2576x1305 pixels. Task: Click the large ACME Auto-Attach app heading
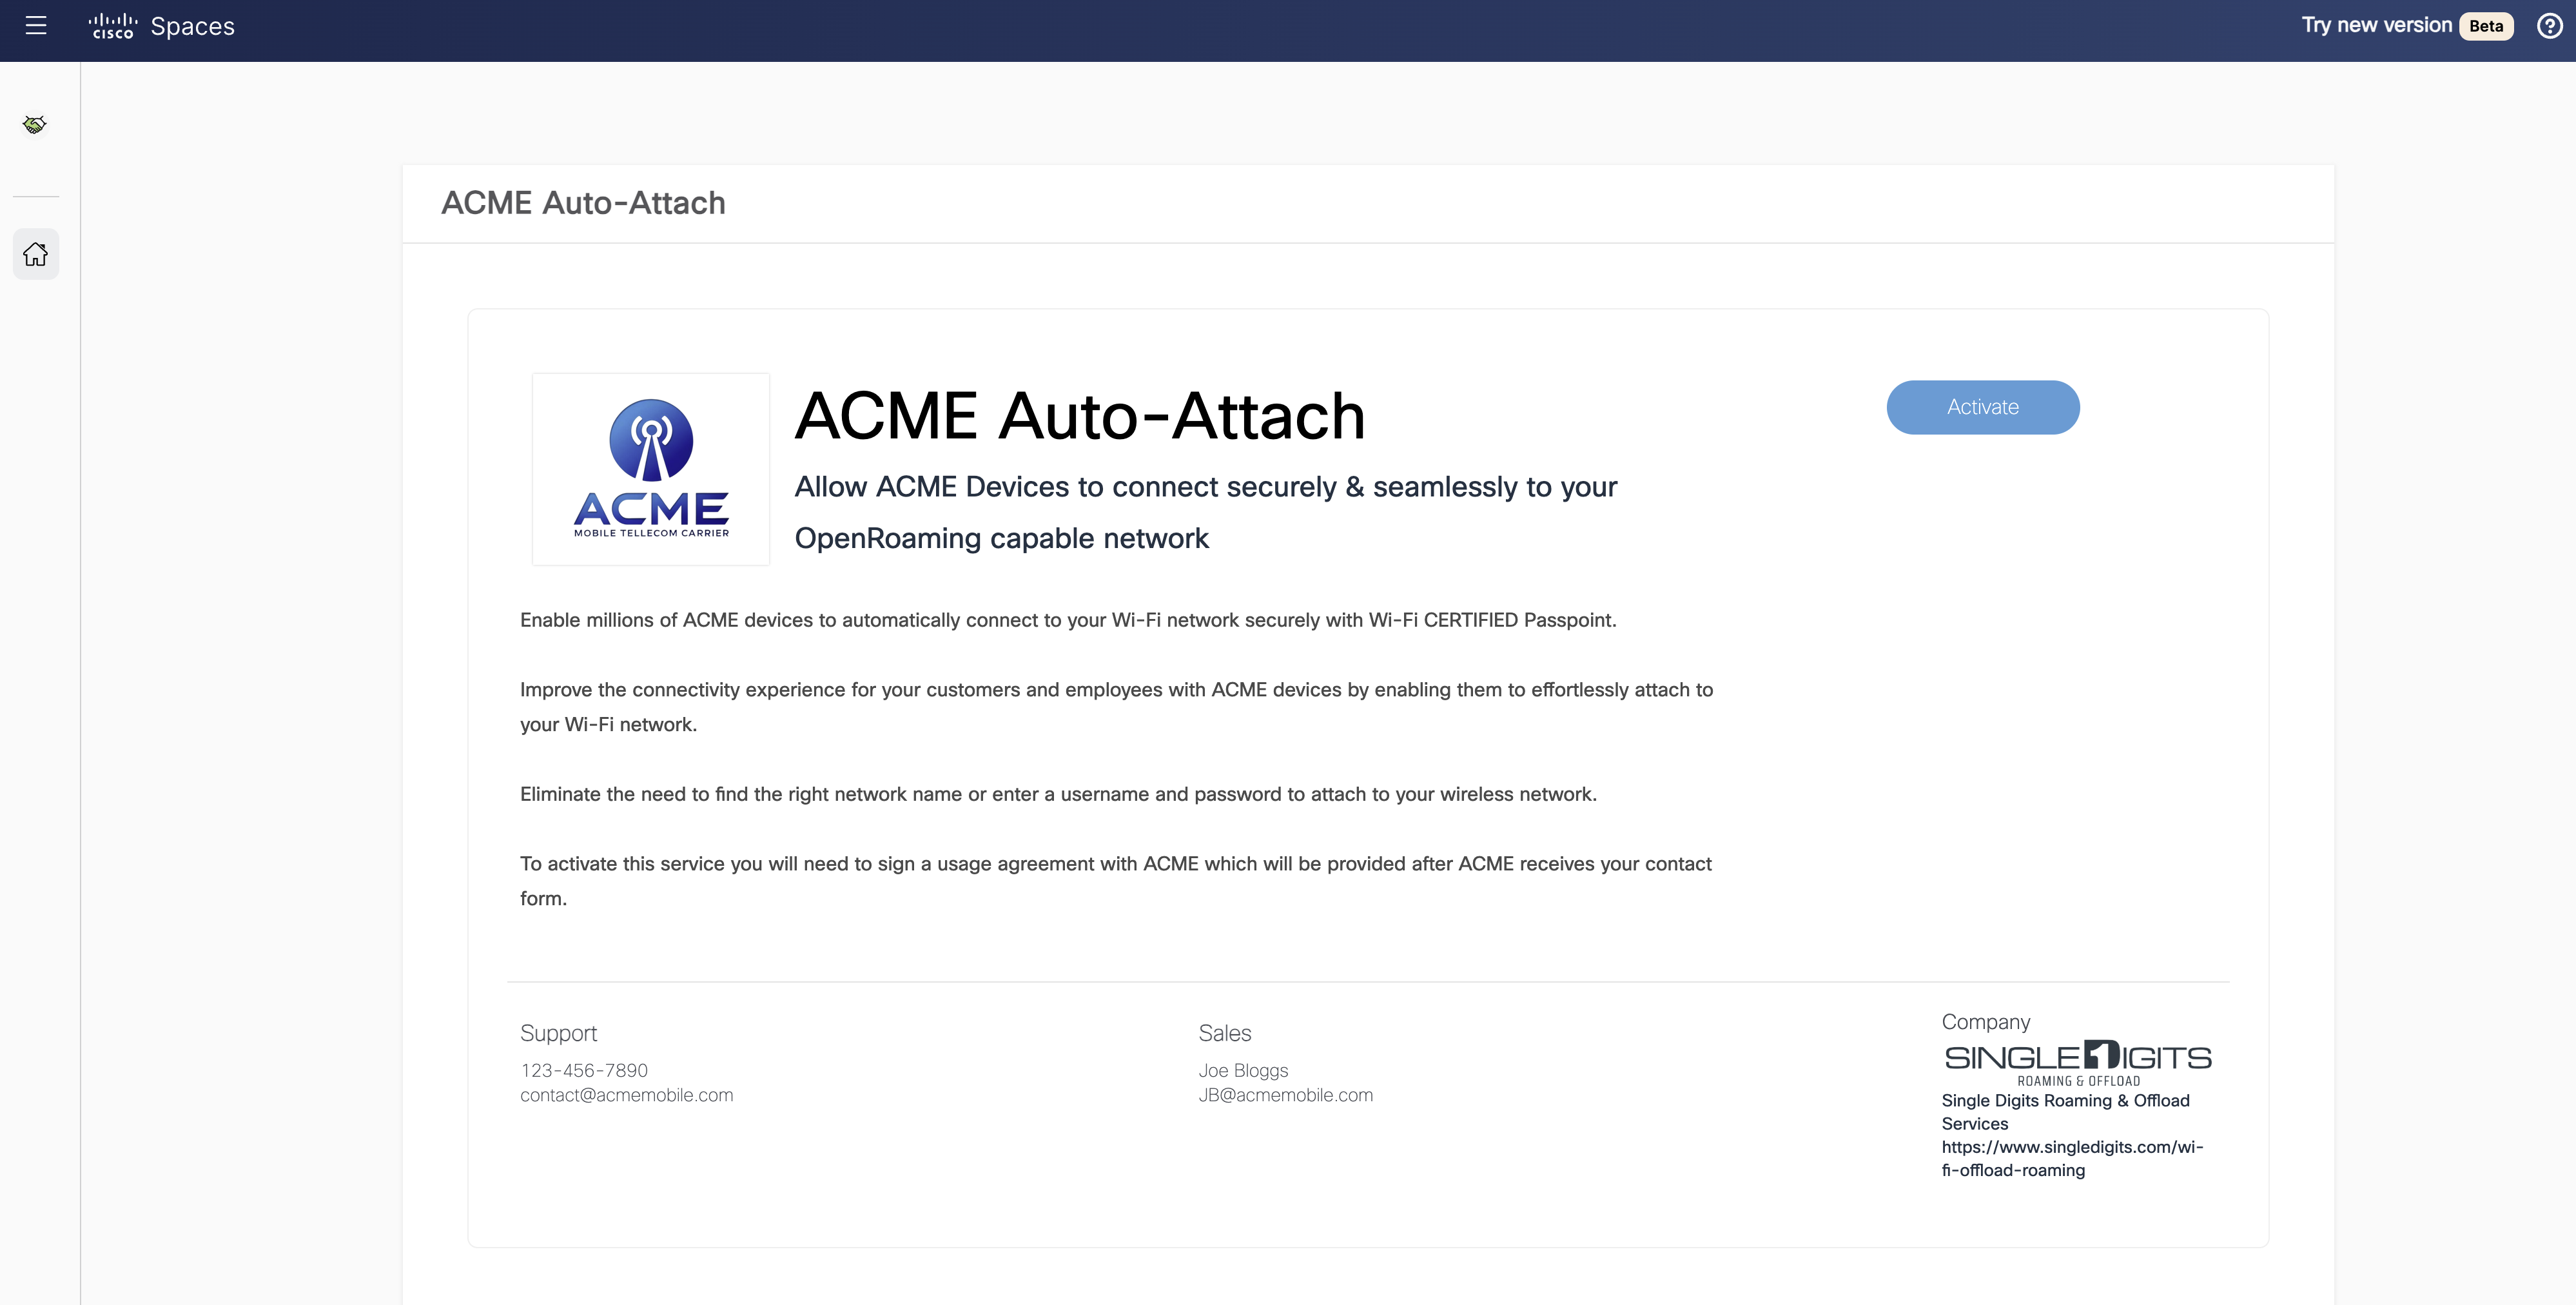pyautogui.click(x=1079, y=416)
